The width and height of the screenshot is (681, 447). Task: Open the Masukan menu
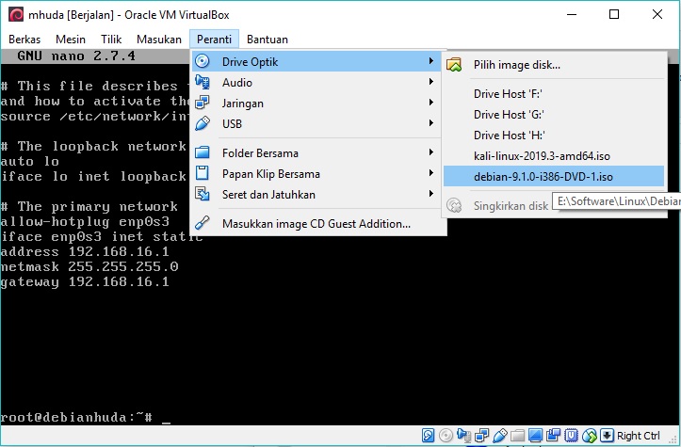159,40
